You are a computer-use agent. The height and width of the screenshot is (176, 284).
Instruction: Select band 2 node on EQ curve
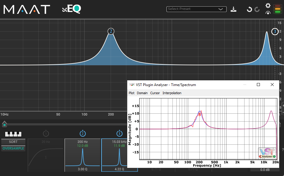[x=111, y=31]
